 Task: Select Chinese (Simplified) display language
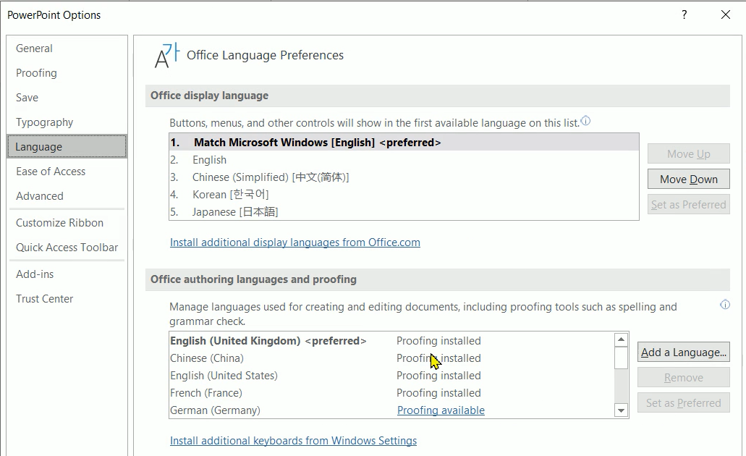coord(404,177)
